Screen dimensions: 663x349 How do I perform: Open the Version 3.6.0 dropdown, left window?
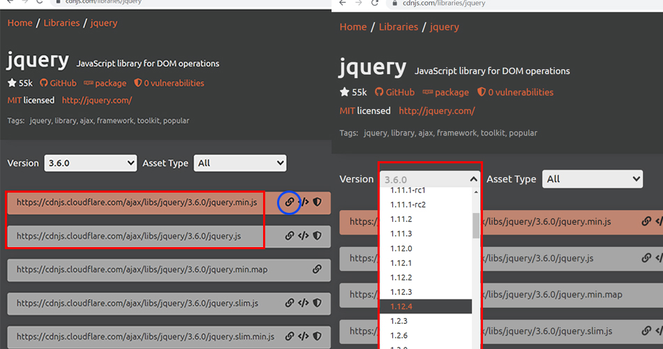click(91, 163)
